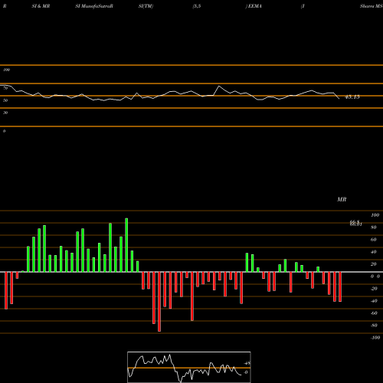Click the 'SI(TM)' header text
Screen dimensions: 383x383
point(146,6)
